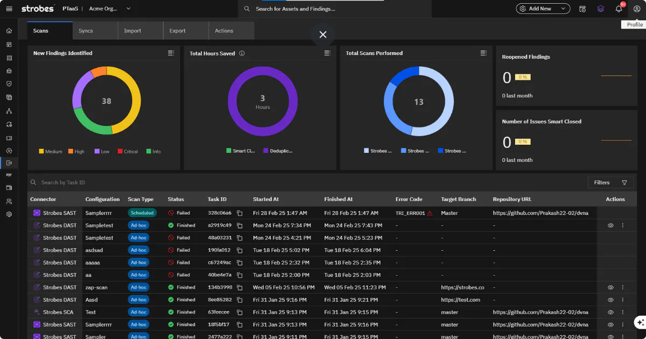Switch to the Syncs tab
The image size is (646, 339).
(95, 31)
